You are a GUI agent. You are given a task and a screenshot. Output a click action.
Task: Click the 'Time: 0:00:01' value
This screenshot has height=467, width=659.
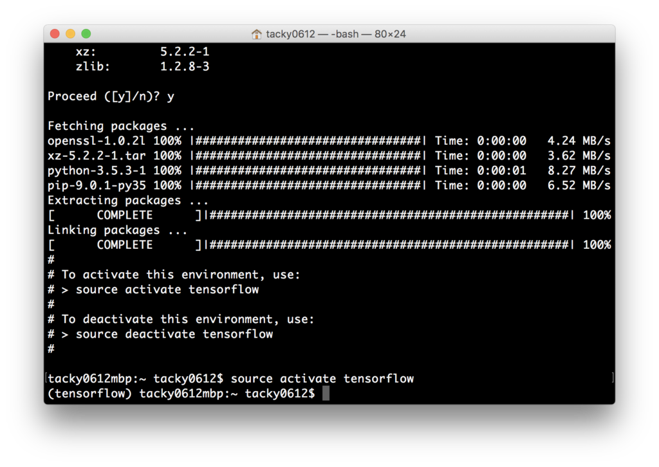[480, 170]
